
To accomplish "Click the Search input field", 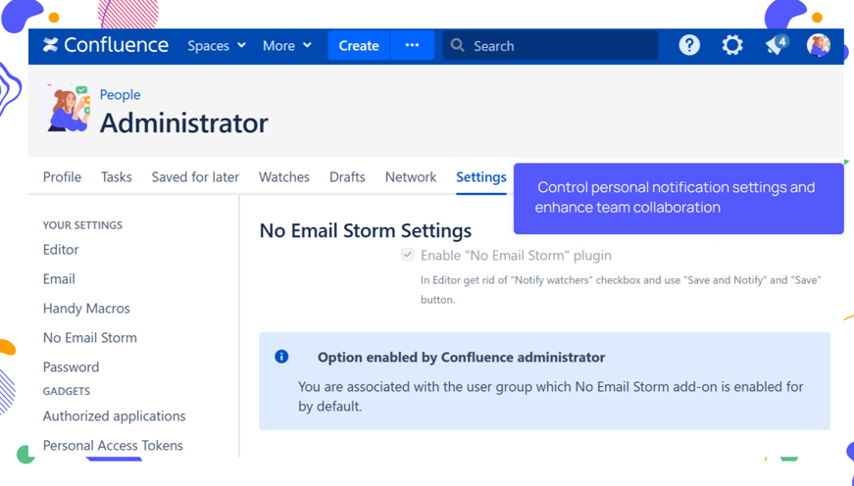I will (559, 45).
